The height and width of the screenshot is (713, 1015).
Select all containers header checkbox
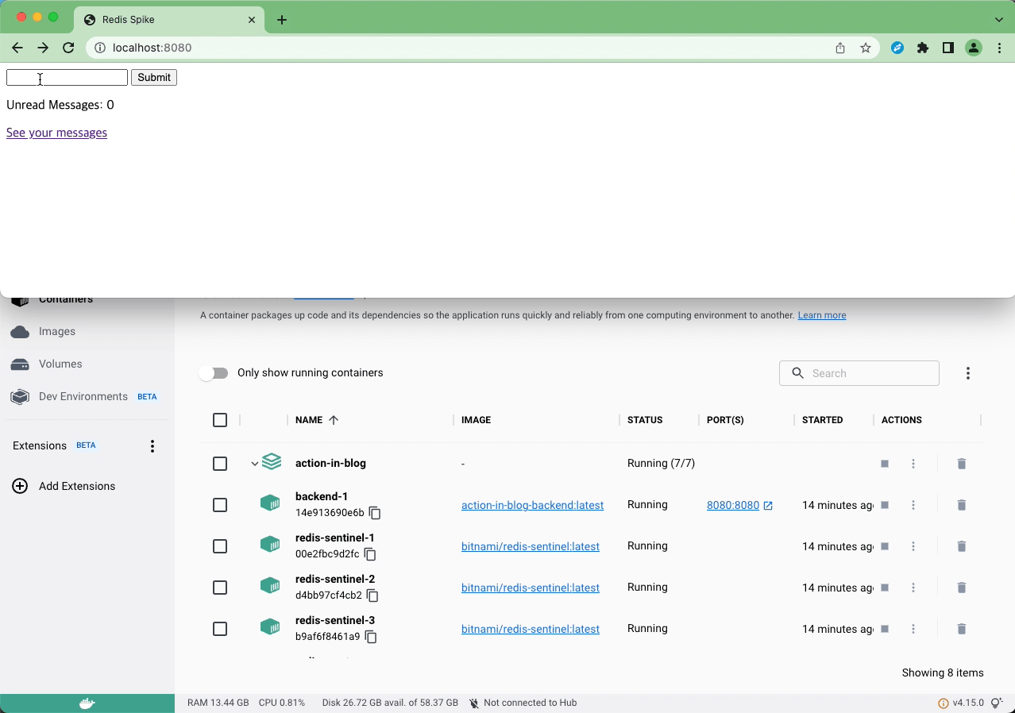[x=220, y=420]
